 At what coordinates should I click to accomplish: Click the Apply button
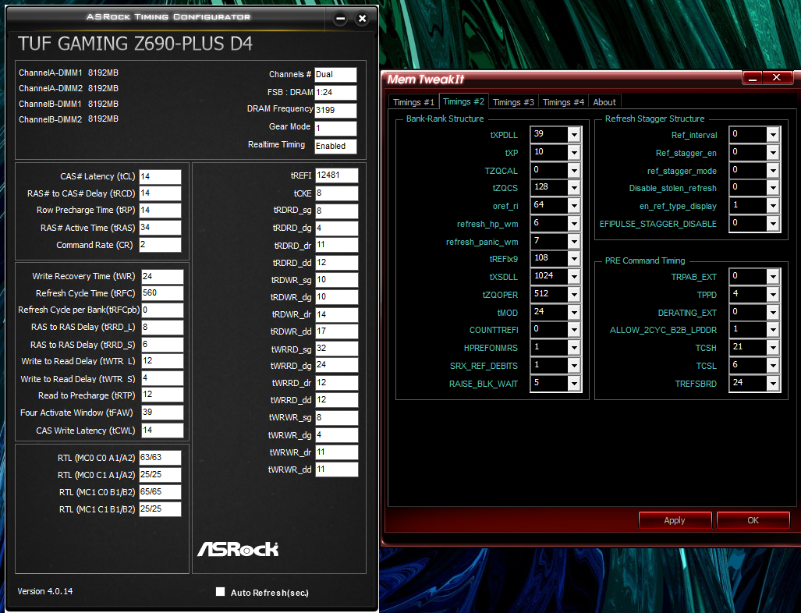tap(675, 520)
